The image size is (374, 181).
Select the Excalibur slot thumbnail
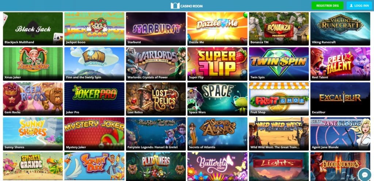[340, 99]
